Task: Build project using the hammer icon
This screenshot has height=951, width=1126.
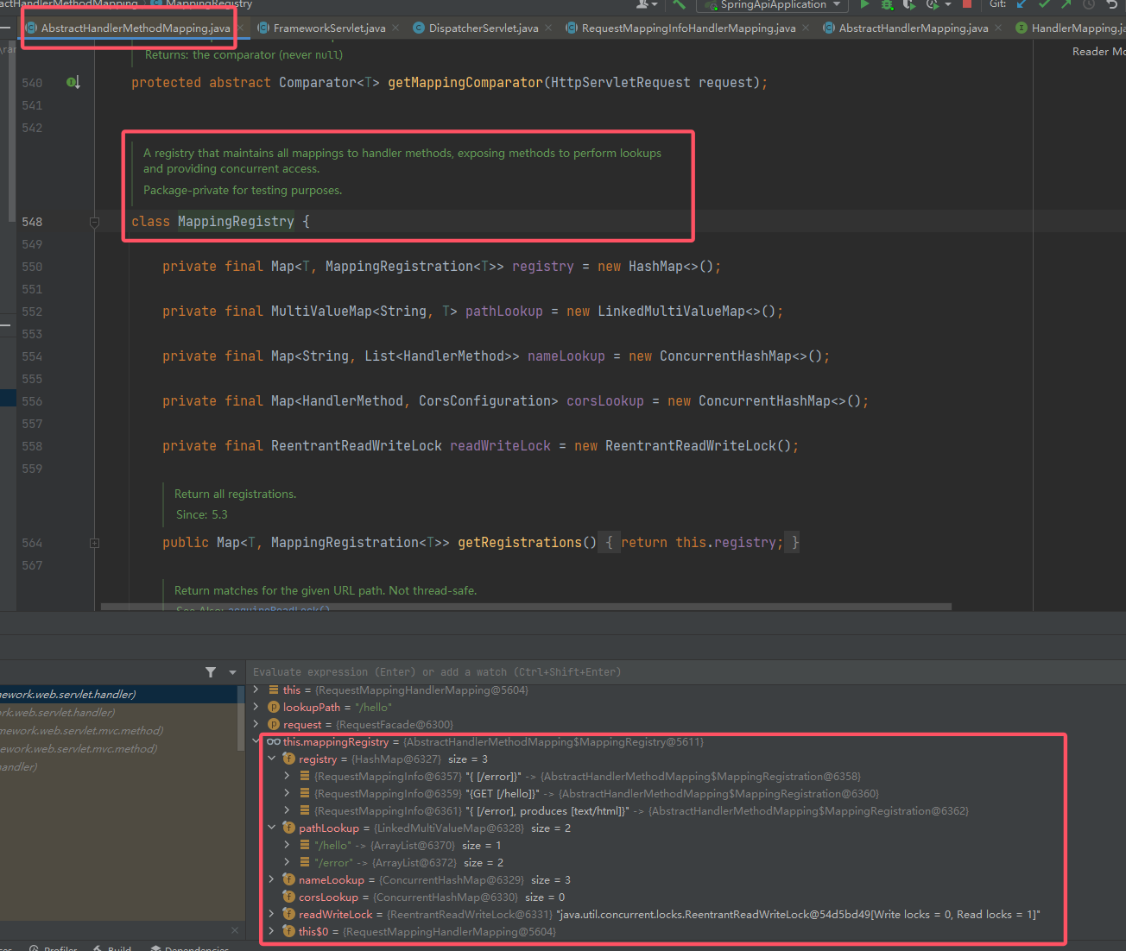Action: click(680, 4)
